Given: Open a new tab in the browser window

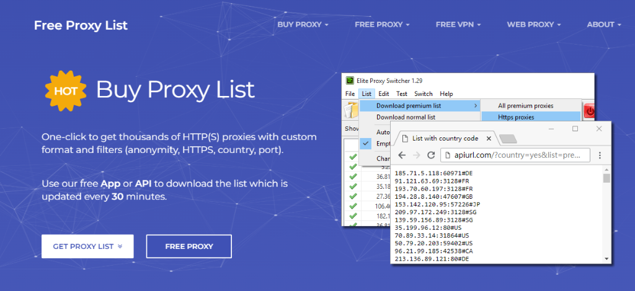Looking at the screenshot, I should (508, 139).
